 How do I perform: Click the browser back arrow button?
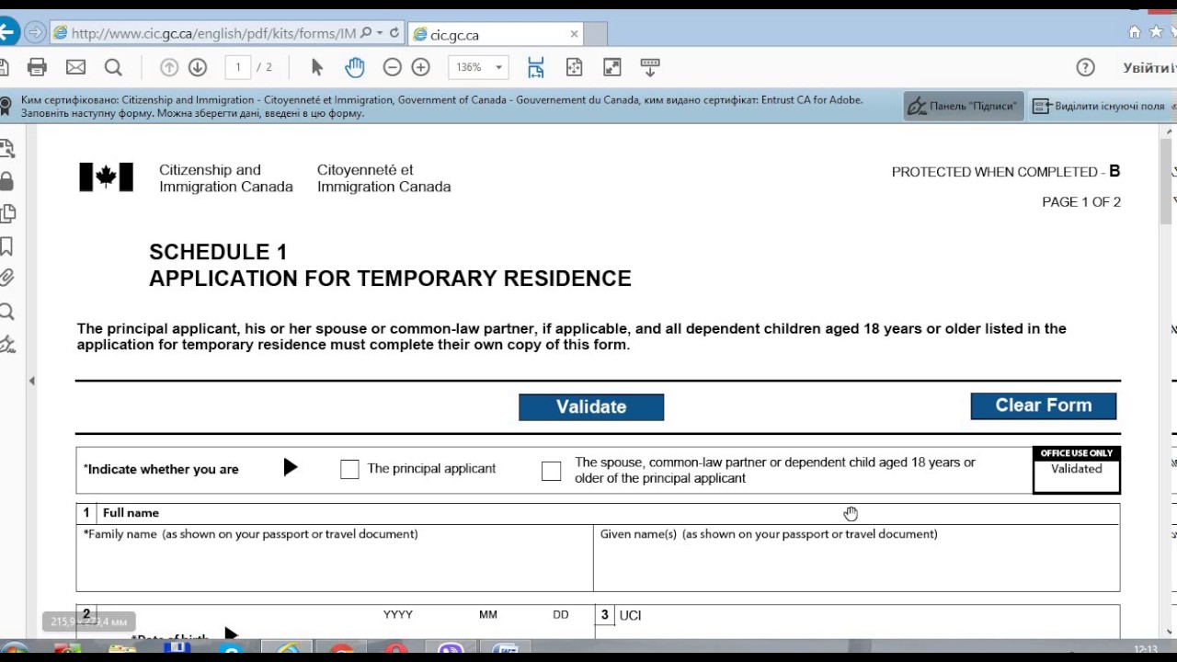click(x=6, y=33)
